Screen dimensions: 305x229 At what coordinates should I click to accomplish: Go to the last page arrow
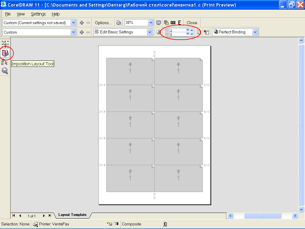(x=50, y=216)
